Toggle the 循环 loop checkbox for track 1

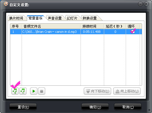(133, 32)
